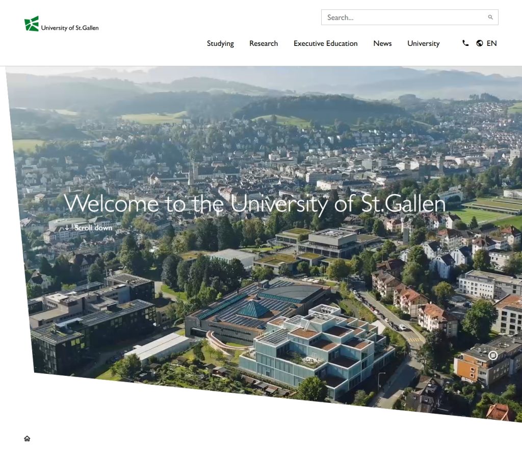
Task: Go to the News section
Action: [x=382, y=43]
